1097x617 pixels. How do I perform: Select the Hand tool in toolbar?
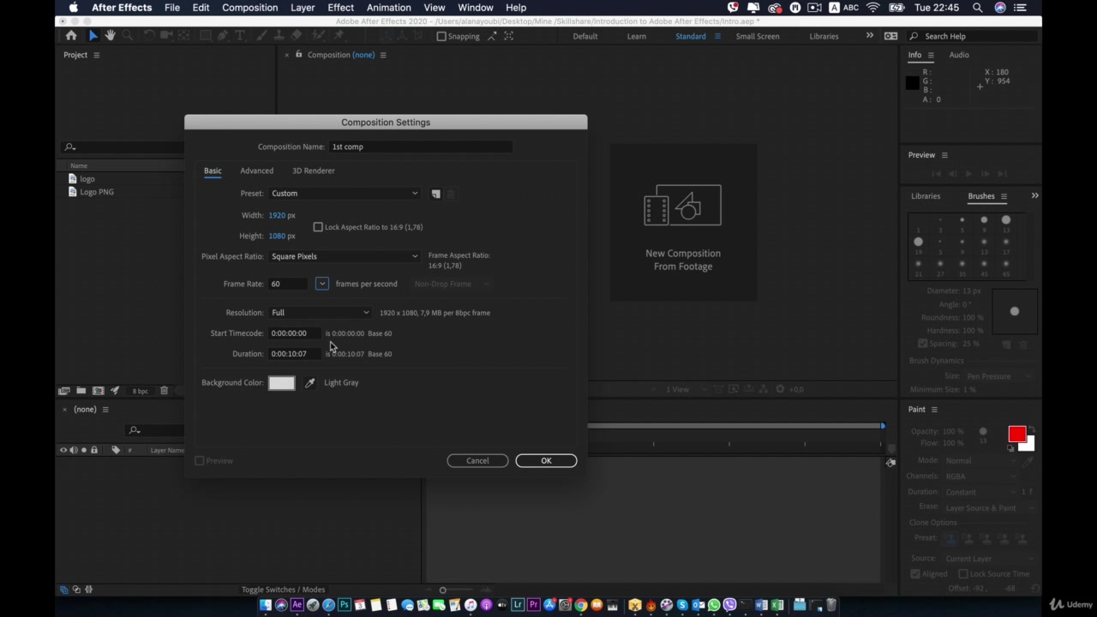[110, 36]
